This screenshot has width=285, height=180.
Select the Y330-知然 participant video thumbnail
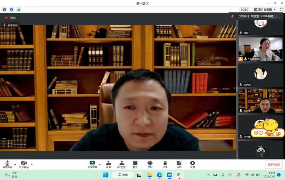(260, 49)
